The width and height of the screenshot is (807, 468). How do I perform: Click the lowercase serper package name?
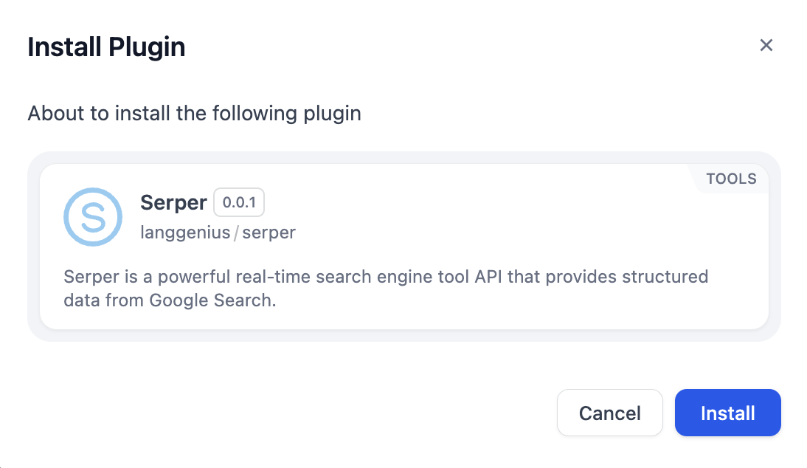click(x=269, y=233)
